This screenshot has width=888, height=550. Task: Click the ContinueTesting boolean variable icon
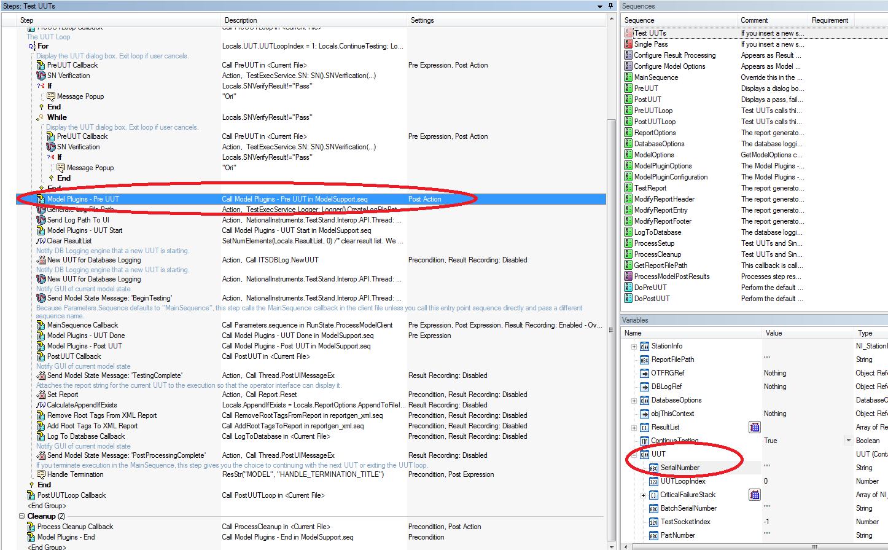[x=644, y=441]
